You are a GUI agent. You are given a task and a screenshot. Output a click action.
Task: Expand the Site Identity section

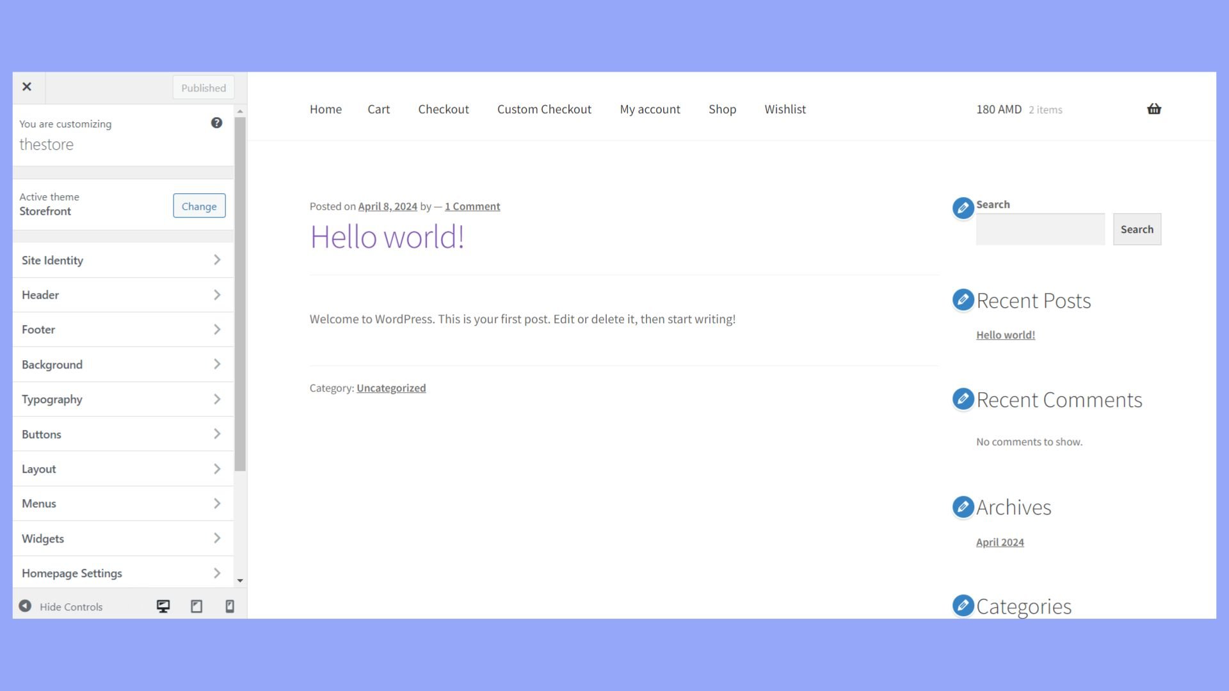point(122,260)
